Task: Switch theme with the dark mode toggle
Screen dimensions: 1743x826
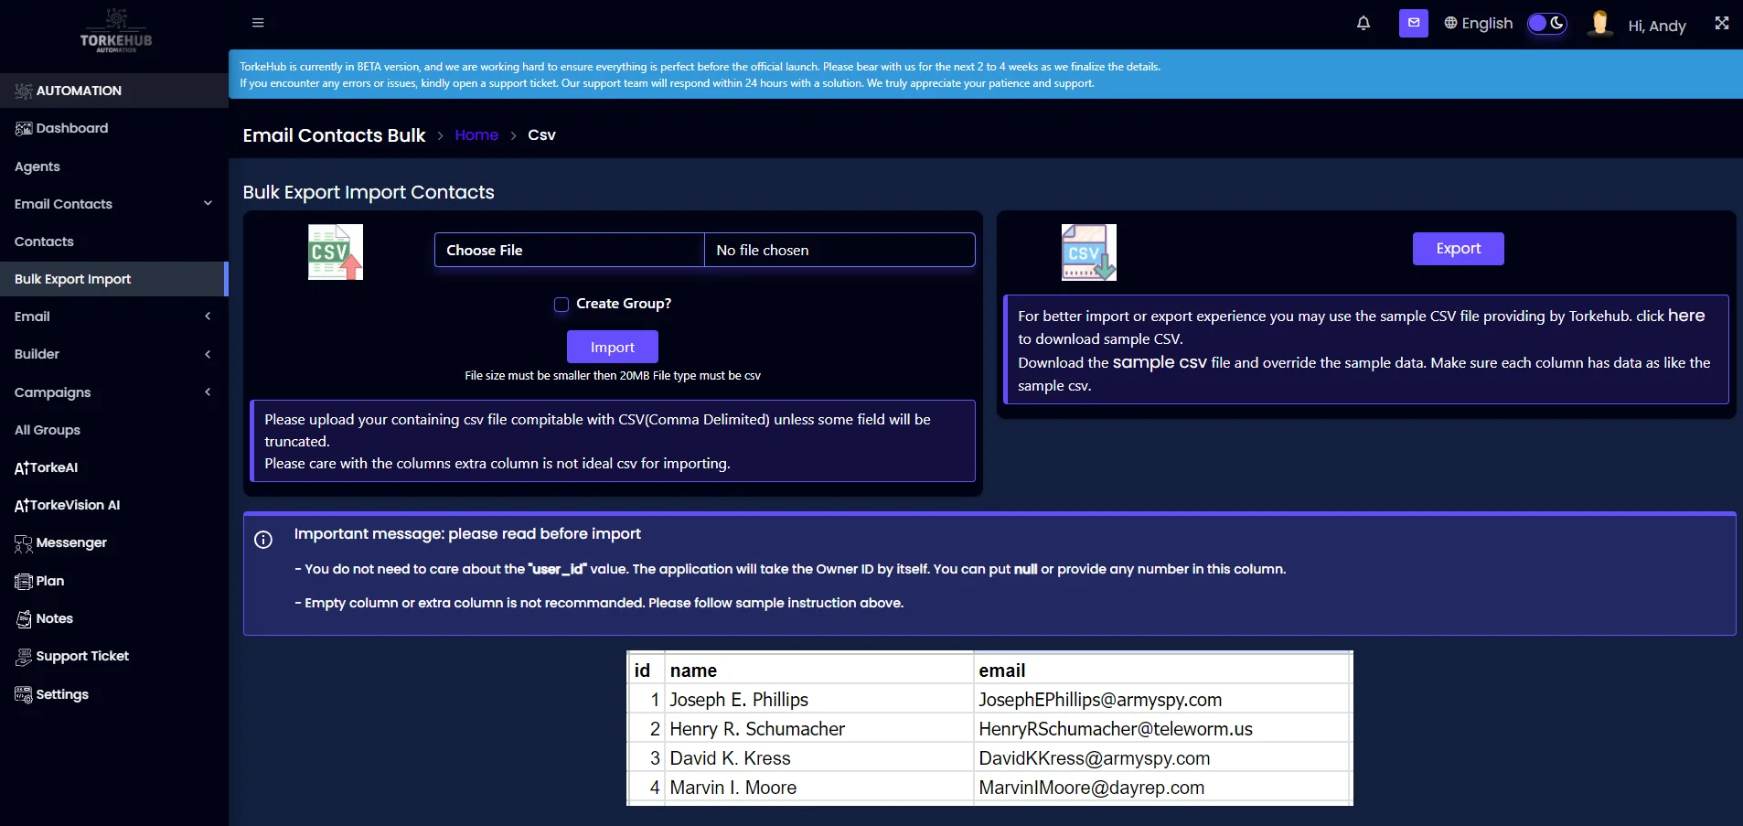Action: (1546, 24)
